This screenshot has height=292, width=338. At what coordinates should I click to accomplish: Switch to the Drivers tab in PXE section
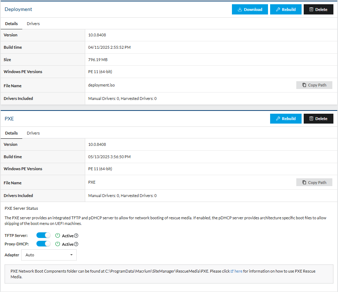(33, 133)
